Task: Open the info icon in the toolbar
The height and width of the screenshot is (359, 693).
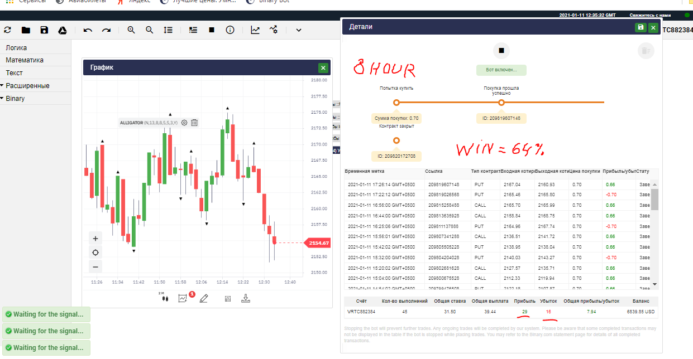Action: (x=230, y=30)
